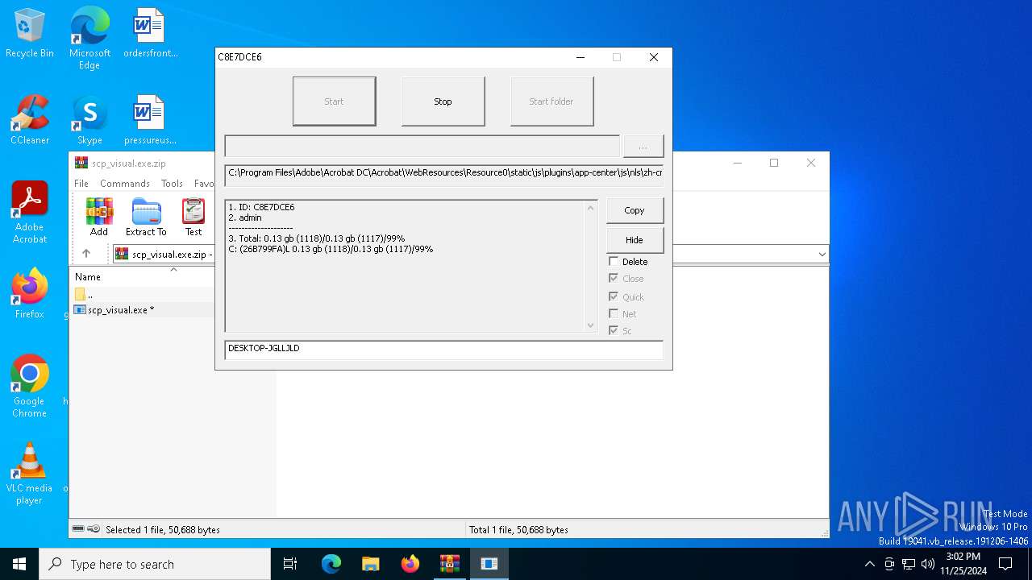The image size is (1032, 580).
Task: Click the current file path display field
Action: [x=443, y=174]
